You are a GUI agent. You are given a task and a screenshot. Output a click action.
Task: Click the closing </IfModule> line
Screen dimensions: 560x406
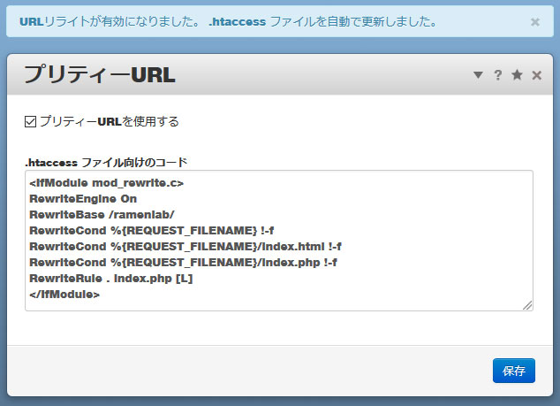[x=64, y=295]
